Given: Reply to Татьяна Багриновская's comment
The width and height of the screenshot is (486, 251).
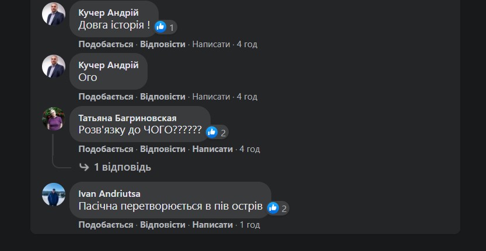Looking at the screenshot, I should [x=163, y=149].
